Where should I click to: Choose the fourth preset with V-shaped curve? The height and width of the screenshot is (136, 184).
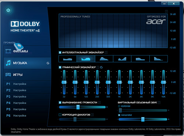point(122,59)
